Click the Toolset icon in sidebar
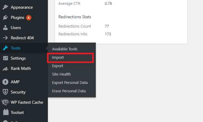The height and width of the screenshot is (122, 203). pyautogui.click(x=6, y=112)
